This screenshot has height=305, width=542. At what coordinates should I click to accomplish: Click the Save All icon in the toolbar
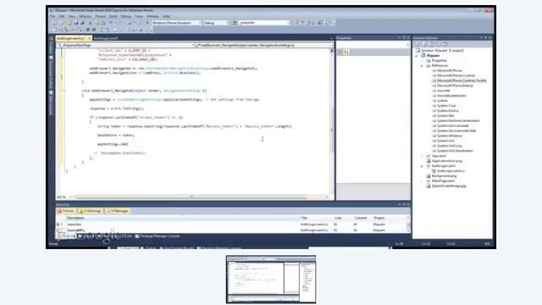click(82, 23)
